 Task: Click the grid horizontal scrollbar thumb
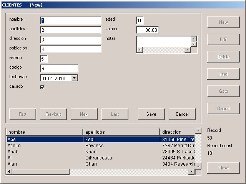pyautogui.click(x=41, y=172)
